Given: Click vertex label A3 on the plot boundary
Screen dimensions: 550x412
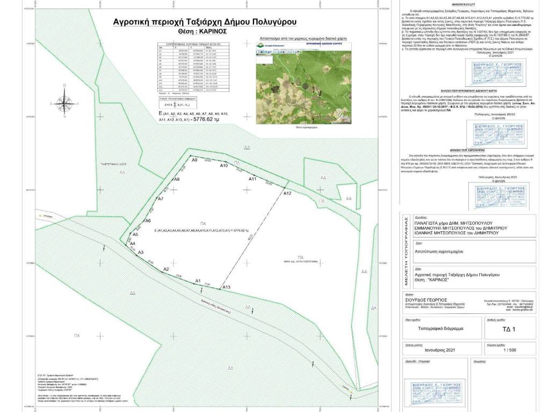Looking at the screenshot, I should pos(140,252).
